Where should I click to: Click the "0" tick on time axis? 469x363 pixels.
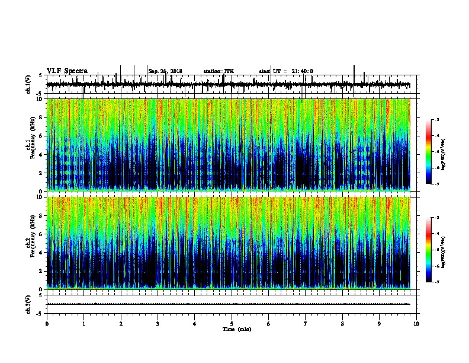[47, 324]
